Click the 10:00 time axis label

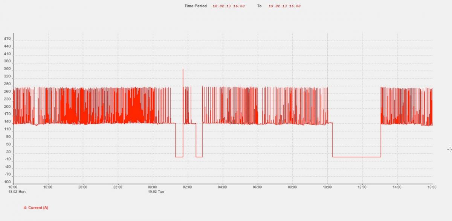pyautogui.click(x=327, y=187)
